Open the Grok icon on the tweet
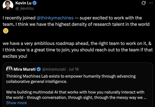The image size is (155, 107). (144, 3)
